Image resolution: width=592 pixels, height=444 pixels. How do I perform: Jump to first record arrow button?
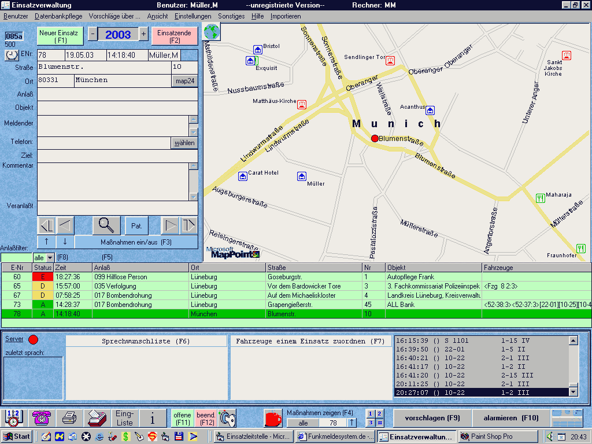click(x=46, y=225)
